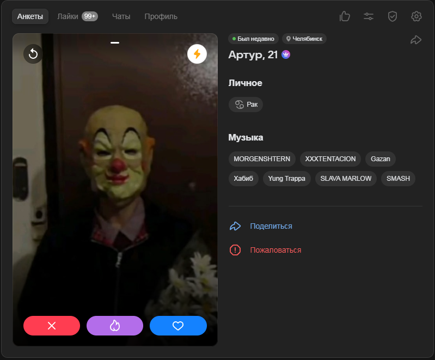Open the settings gear icon

[x=416, y=16]
